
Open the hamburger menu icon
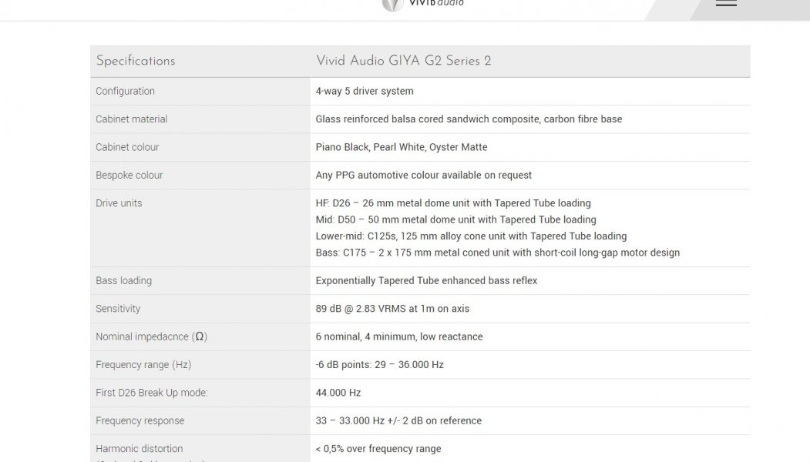point(726,2)
